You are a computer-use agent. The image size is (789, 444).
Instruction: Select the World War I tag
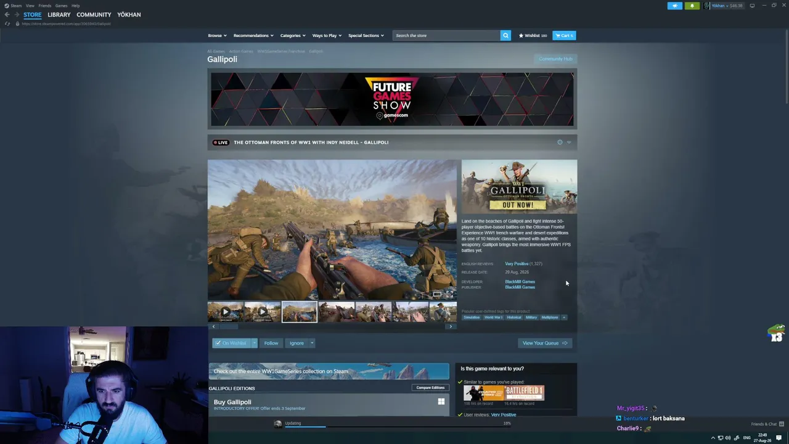493,318
